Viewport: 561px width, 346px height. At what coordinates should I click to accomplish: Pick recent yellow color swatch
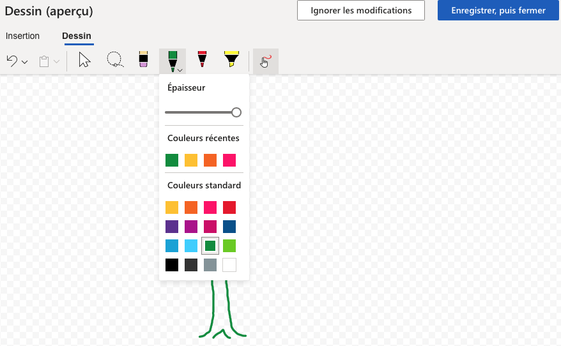(191, 160)
